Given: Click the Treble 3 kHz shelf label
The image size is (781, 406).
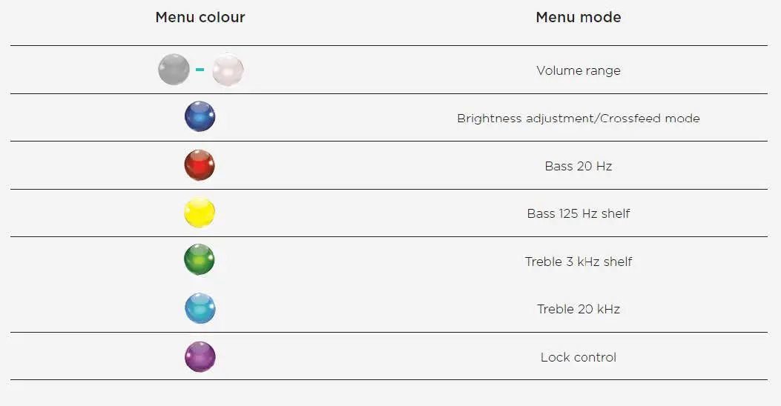Looking at the screenshot, I should [x=579, y=262].
